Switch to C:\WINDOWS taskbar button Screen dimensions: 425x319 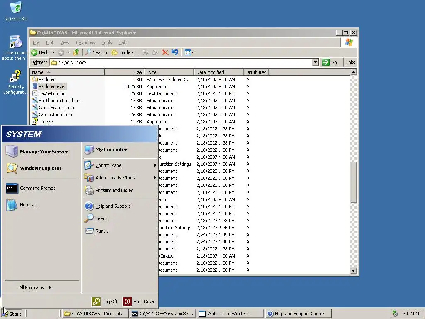tap(95, 314)
